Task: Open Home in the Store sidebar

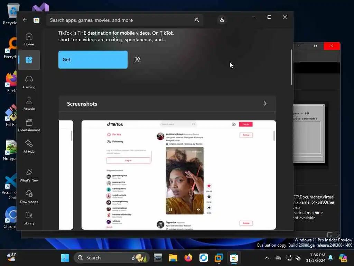Action: [x=29, y=39]
